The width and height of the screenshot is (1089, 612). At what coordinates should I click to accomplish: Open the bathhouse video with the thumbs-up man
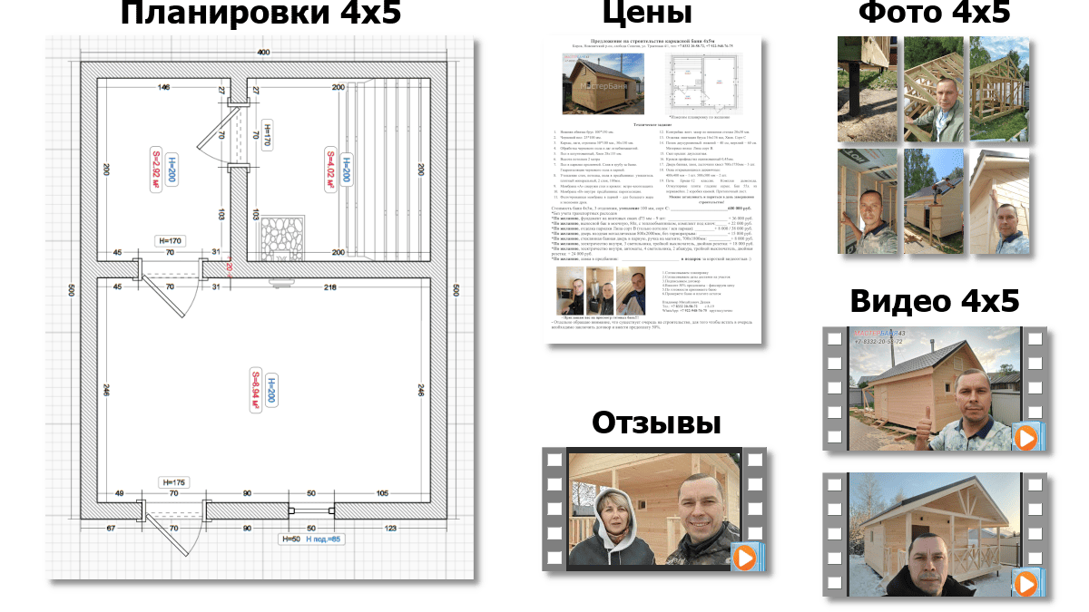click(935, 389)
